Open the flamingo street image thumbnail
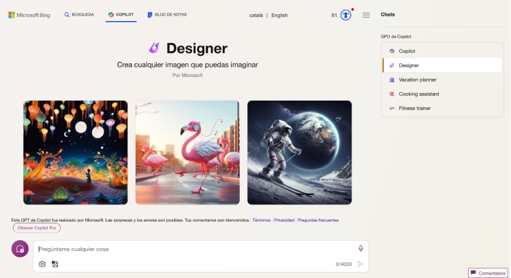Screen dimensions: 511x278 point(187,152)
